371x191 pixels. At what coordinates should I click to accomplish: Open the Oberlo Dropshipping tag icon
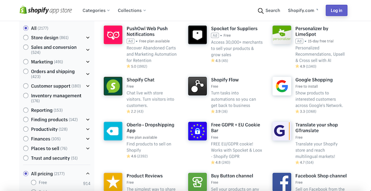tap(113, 131)
